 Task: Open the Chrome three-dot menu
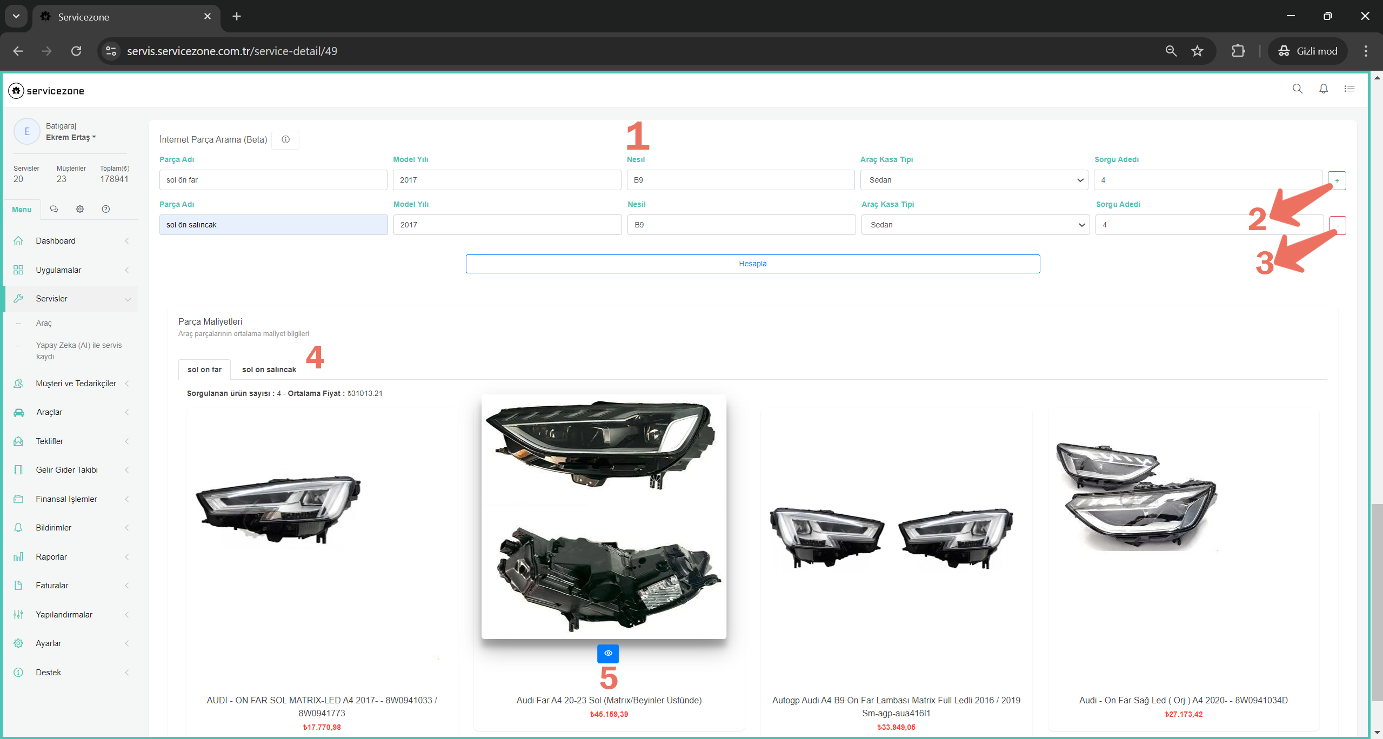click(1366, 51)
